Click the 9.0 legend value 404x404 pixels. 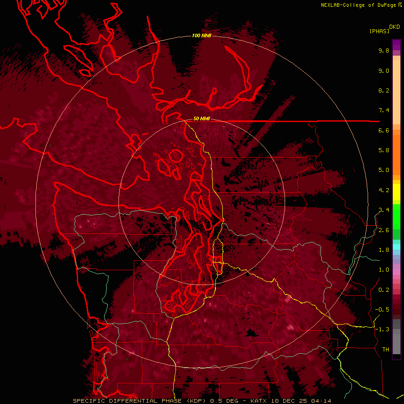click(384, 70)
